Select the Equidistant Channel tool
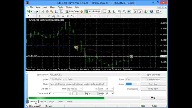Screen dimensions: 192x108 (53, 16)
